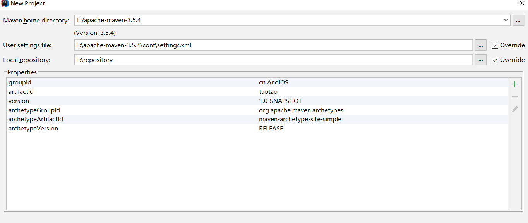
Task: Expand Maven home directory dropdown
Action: tap(506, 20)
